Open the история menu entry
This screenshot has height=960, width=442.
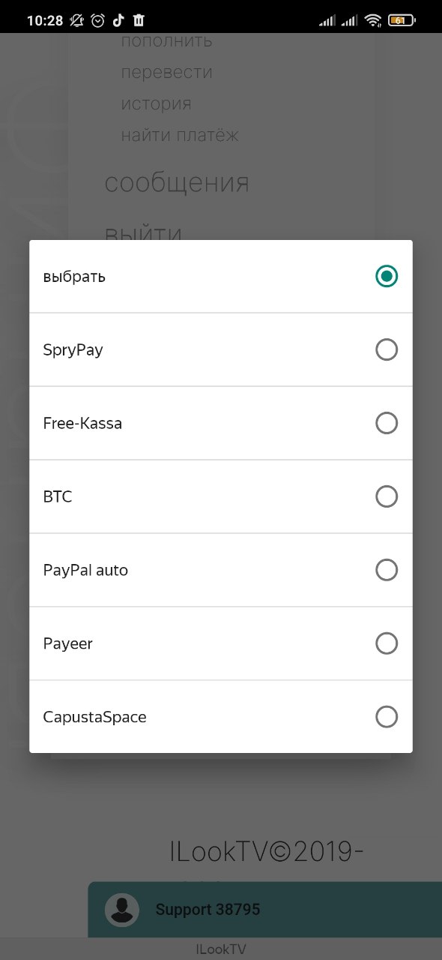(x=157, y=103)
